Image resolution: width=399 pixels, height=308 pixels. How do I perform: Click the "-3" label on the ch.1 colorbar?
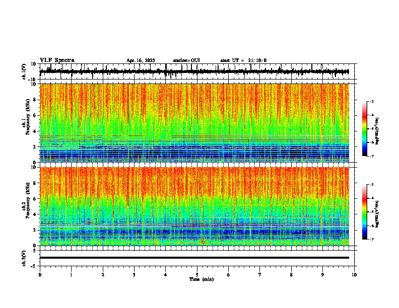coord(372,101)
